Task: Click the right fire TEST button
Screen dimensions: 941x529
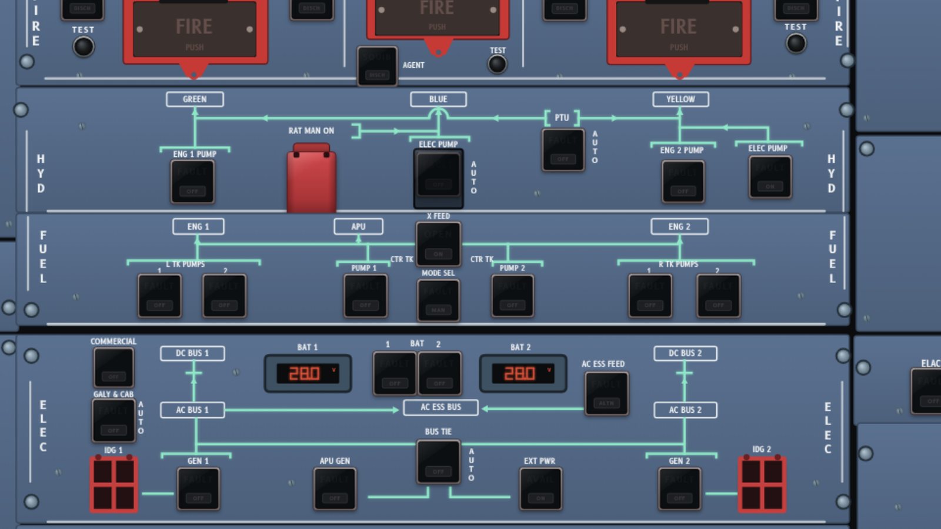Action: coord(796,43)
